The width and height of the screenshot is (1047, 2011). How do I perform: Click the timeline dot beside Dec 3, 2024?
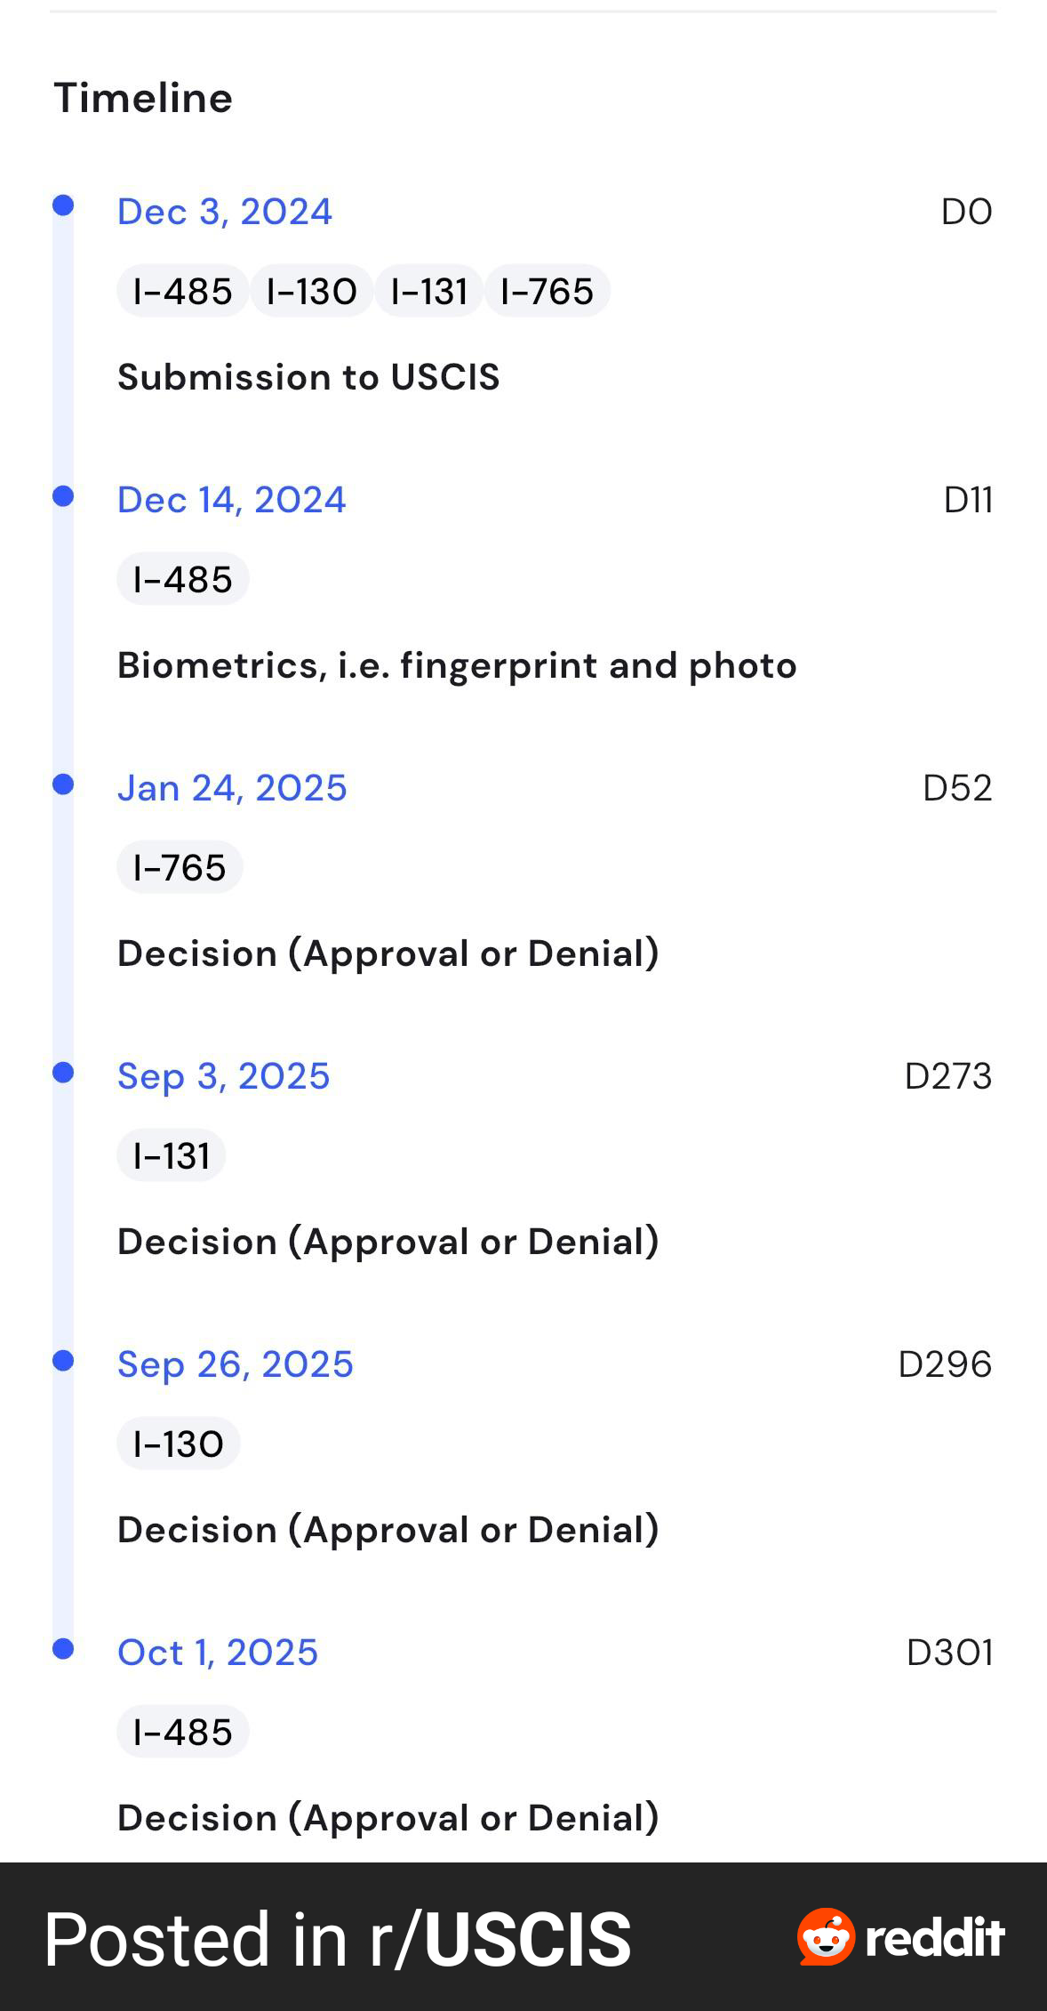(63, 205)
